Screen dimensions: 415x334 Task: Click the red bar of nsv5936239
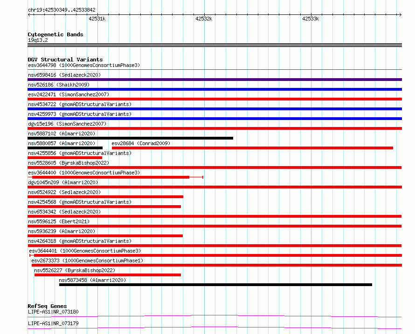tap(105, 236)
